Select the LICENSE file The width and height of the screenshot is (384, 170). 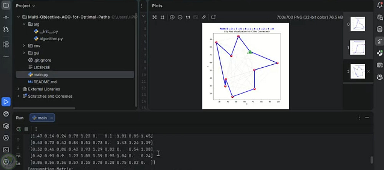pyautogui.click(x=39, y=67)
